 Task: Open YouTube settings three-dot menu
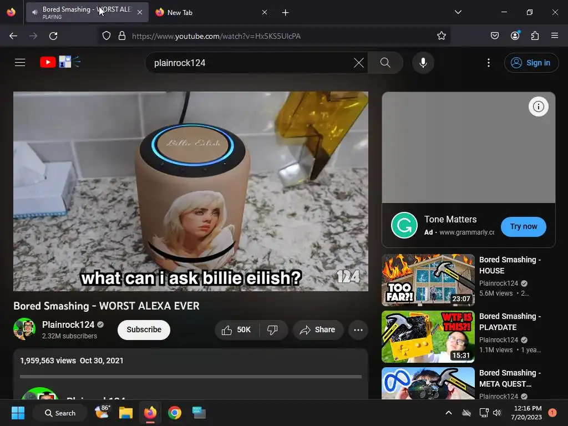488,63
